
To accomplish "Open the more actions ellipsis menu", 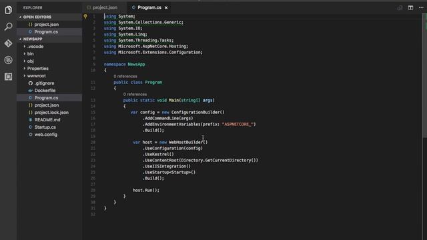I will pyautogui.click(x=421, y=7).
